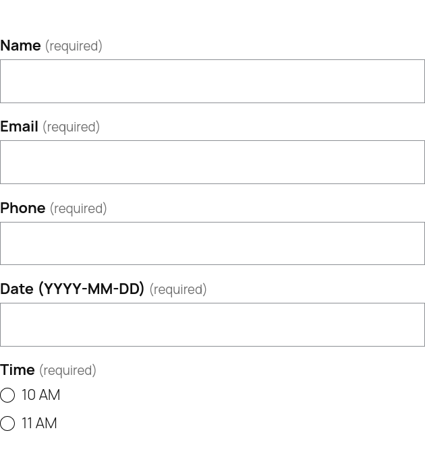Image resolution: width=425 pixels, height=468 pixels.
Task: Click the bold "Phone" field label
Action: (x=22, y=208)
